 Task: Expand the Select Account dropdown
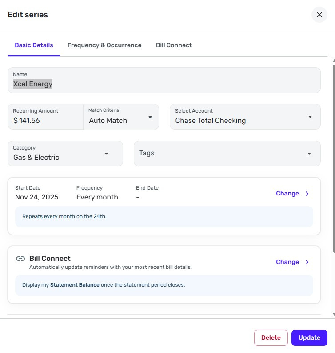point(245,117)
